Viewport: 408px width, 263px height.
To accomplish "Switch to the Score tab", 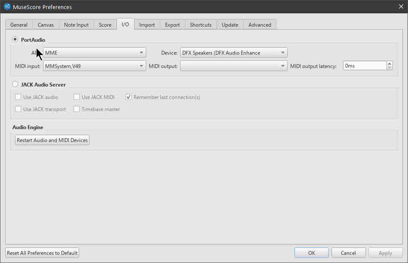I will 105,25.
